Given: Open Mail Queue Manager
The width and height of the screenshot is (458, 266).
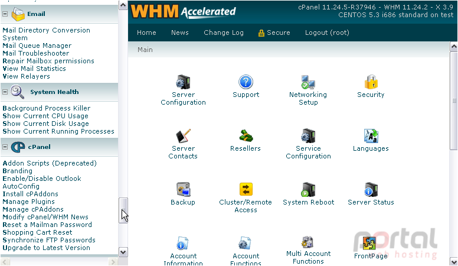Looking at the screenshot, I should 37,46.
